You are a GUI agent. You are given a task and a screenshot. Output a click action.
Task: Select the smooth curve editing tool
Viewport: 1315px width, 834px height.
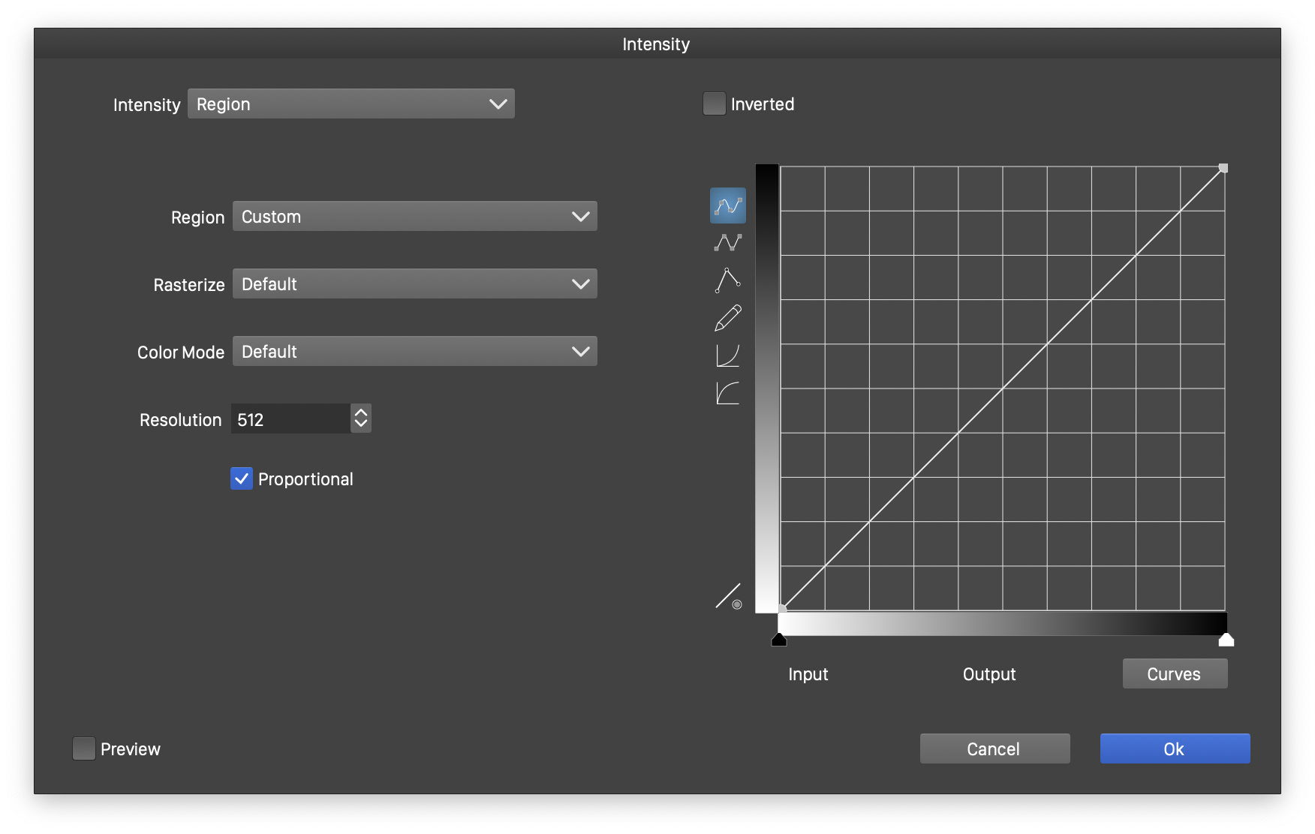727,205
